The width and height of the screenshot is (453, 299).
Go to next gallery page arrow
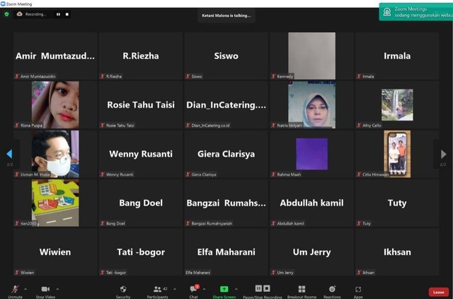(x=443, y=154)
